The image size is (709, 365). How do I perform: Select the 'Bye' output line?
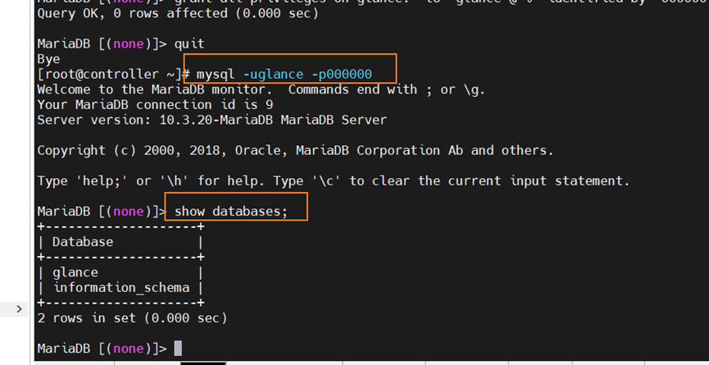(49, 59)
